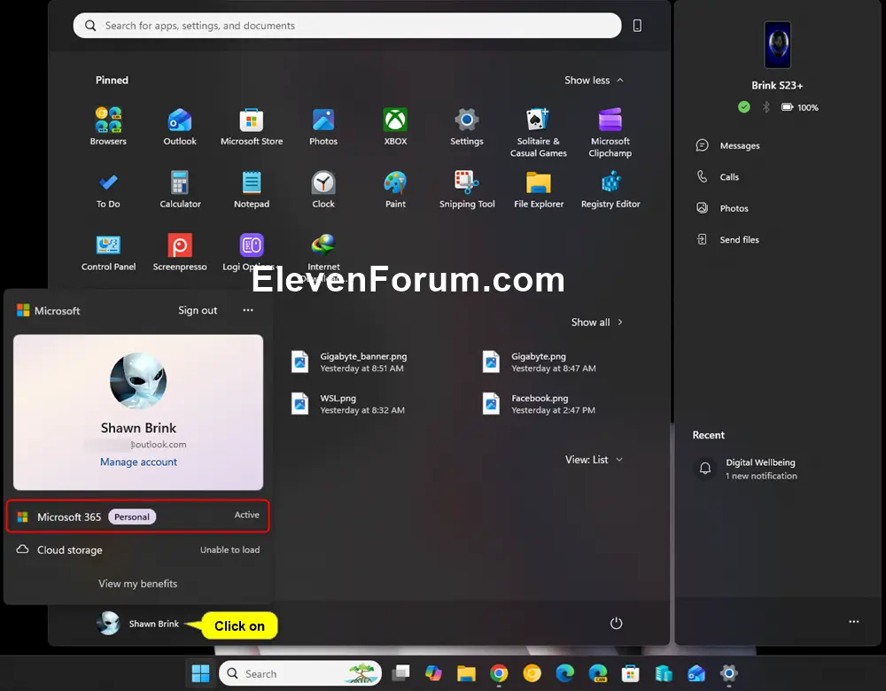Open Task View on the taskbar
The height and width of the screenshot is (691, 886).
400,673
